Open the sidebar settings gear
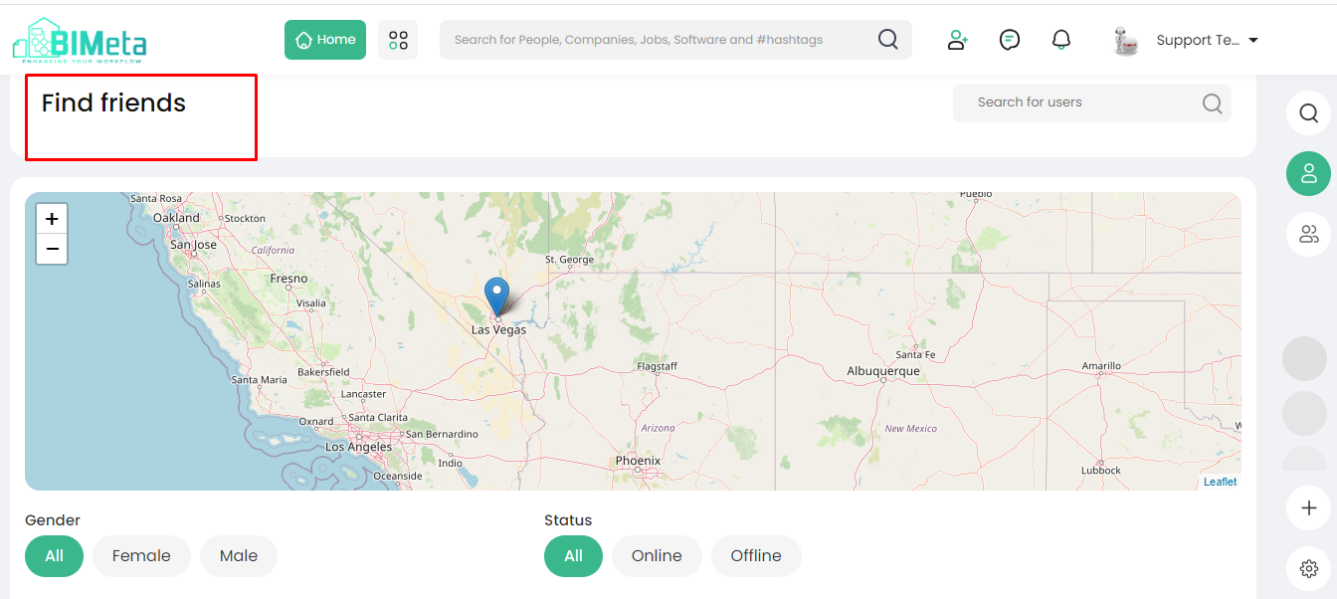This screenshot has height=599, width=1337. pos(1308,569)
